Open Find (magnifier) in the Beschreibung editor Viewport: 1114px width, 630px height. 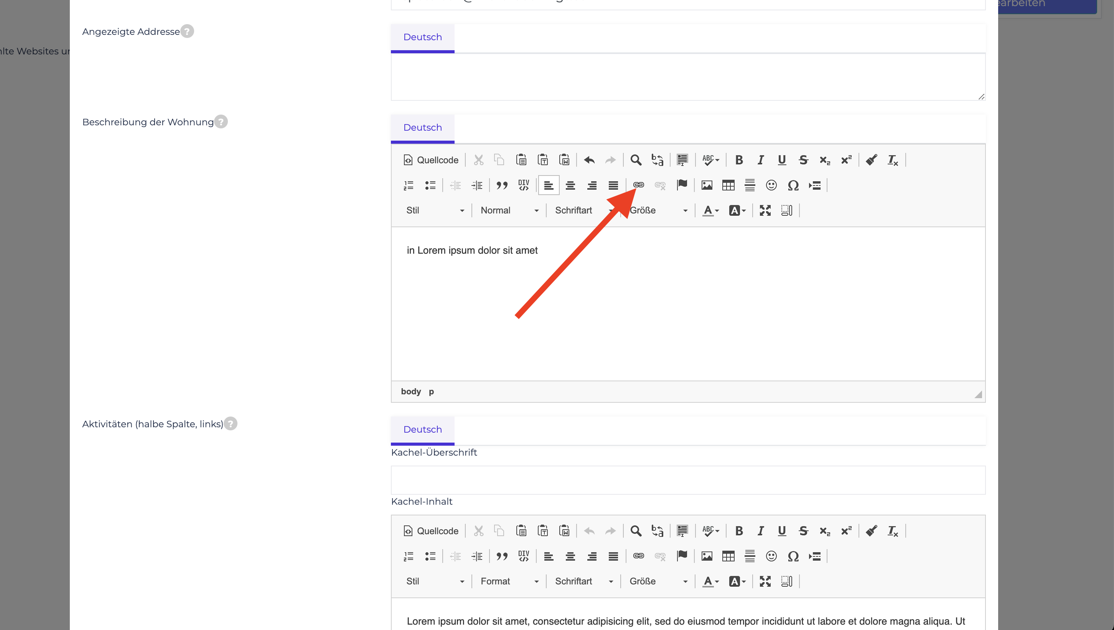[x=636, y=160]
